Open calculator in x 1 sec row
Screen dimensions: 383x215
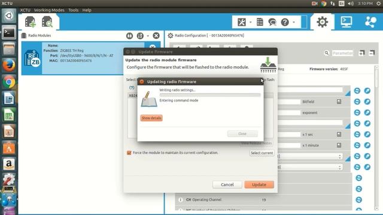pyautogui.click(x=339, y=134)
